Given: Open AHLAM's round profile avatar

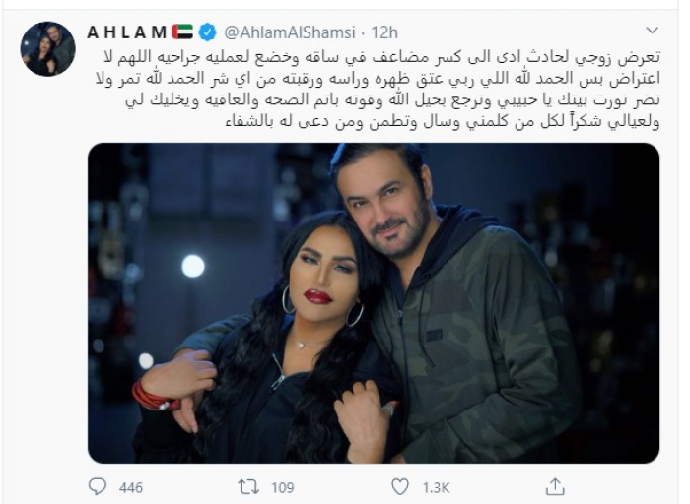Looking at the screenshot, I should (48, 49).
